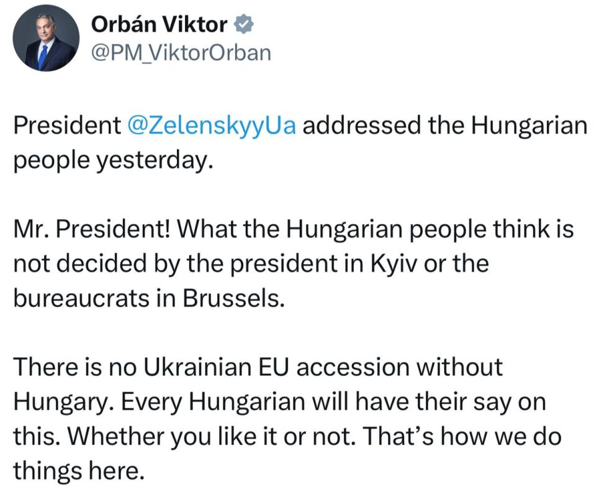The image size is (607, 497).
Task: Click "addressed the Hungarian" in the first line
Action: (444, 126)
